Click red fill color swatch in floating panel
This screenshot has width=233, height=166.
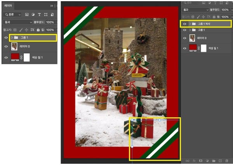tap(15, 57)
